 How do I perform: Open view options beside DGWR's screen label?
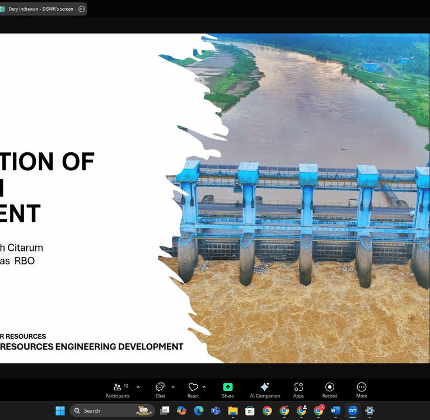(x=82, y=9)
